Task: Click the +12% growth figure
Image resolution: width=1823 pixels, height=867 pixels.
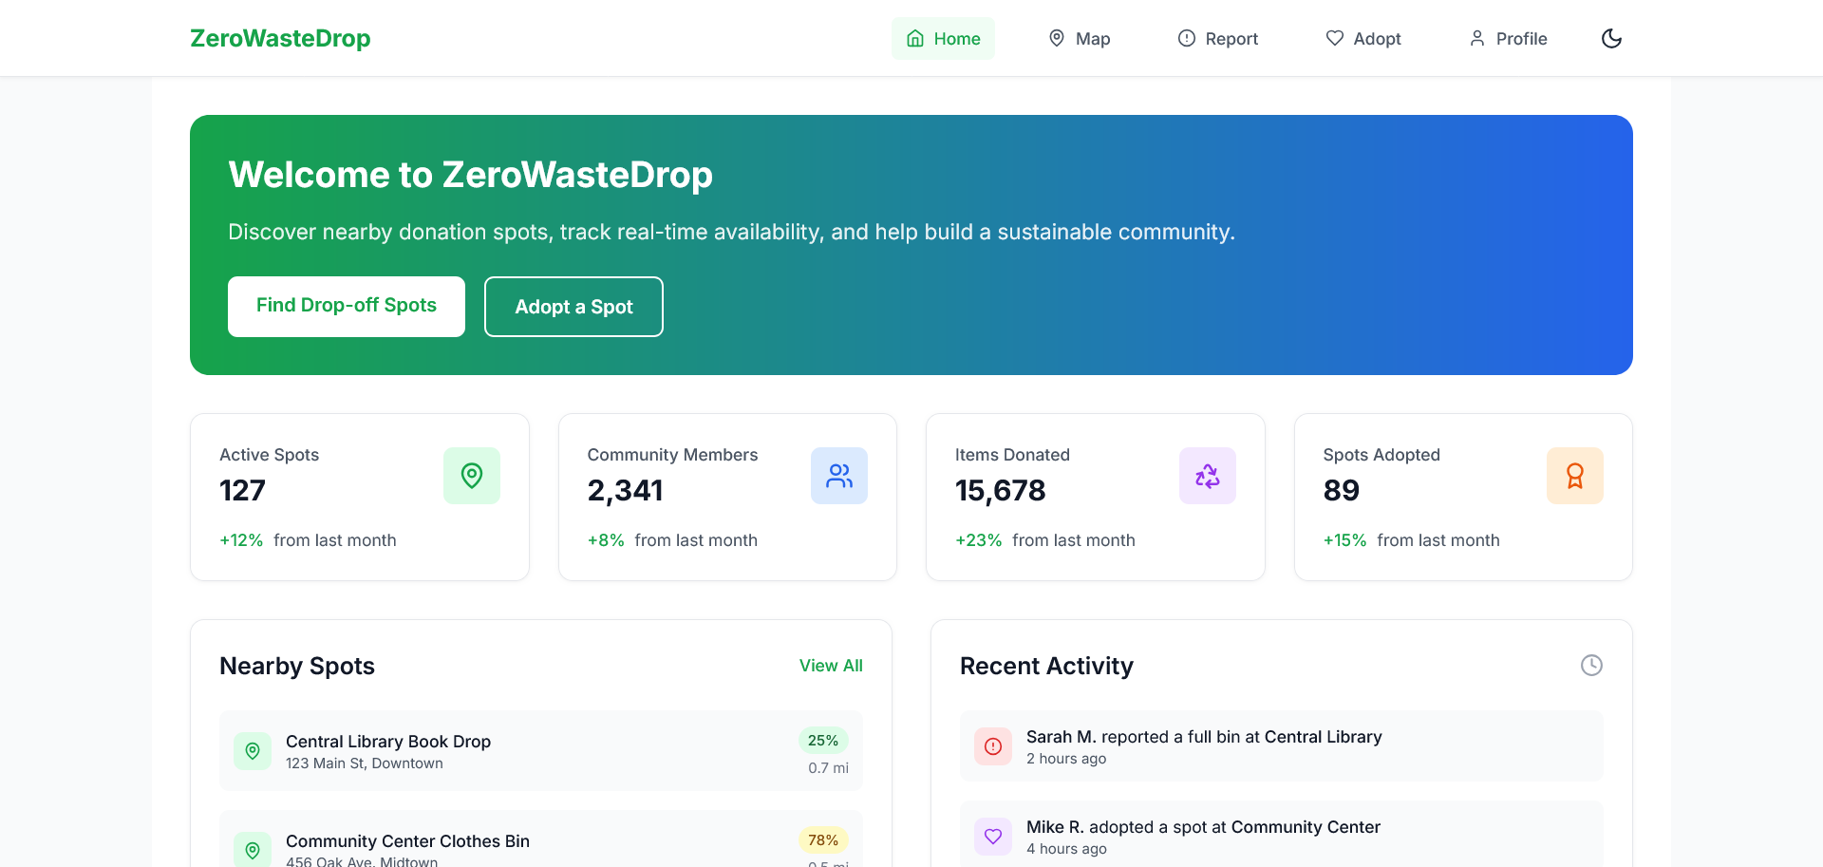Action: click(241, 540)
